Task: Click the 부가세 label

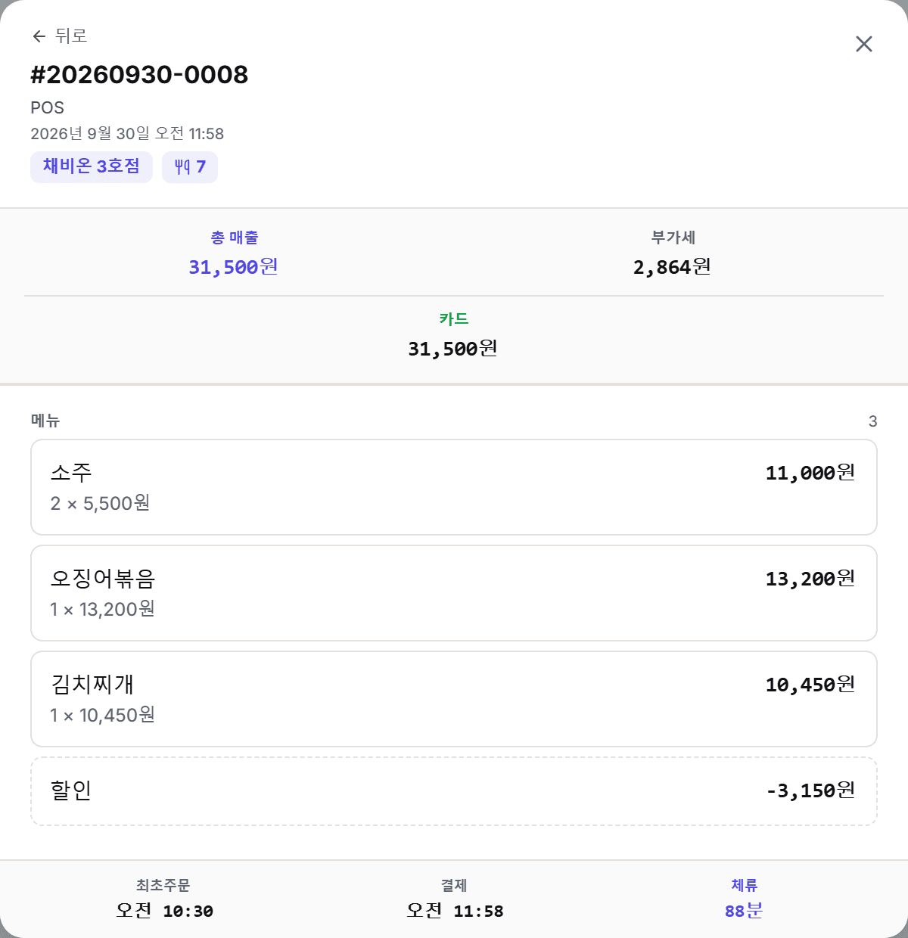Action: click(673, 238)
